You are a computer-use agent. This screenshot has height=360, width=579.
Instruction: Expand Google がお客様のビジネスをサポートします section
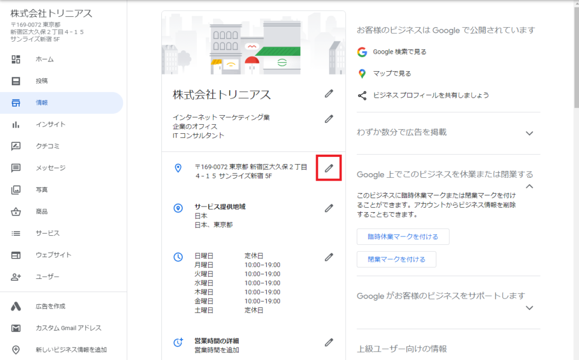tap(529, 308)
